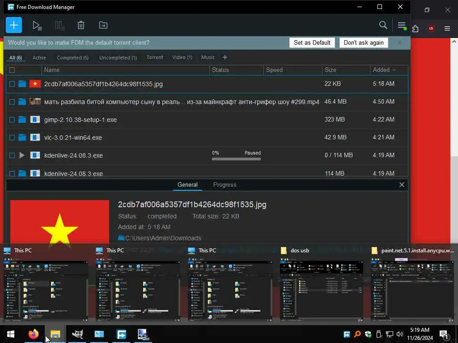Open the C:\Users\Admin\Downloads path link
This screenshot has width=458, height=343.
(x=163, y=238)
